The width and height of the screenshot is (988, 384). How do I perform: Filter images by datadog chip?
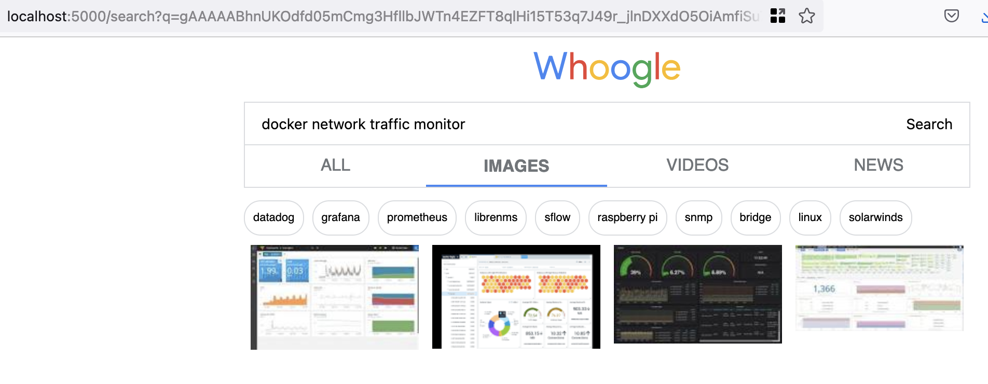[x=273, y=217]
